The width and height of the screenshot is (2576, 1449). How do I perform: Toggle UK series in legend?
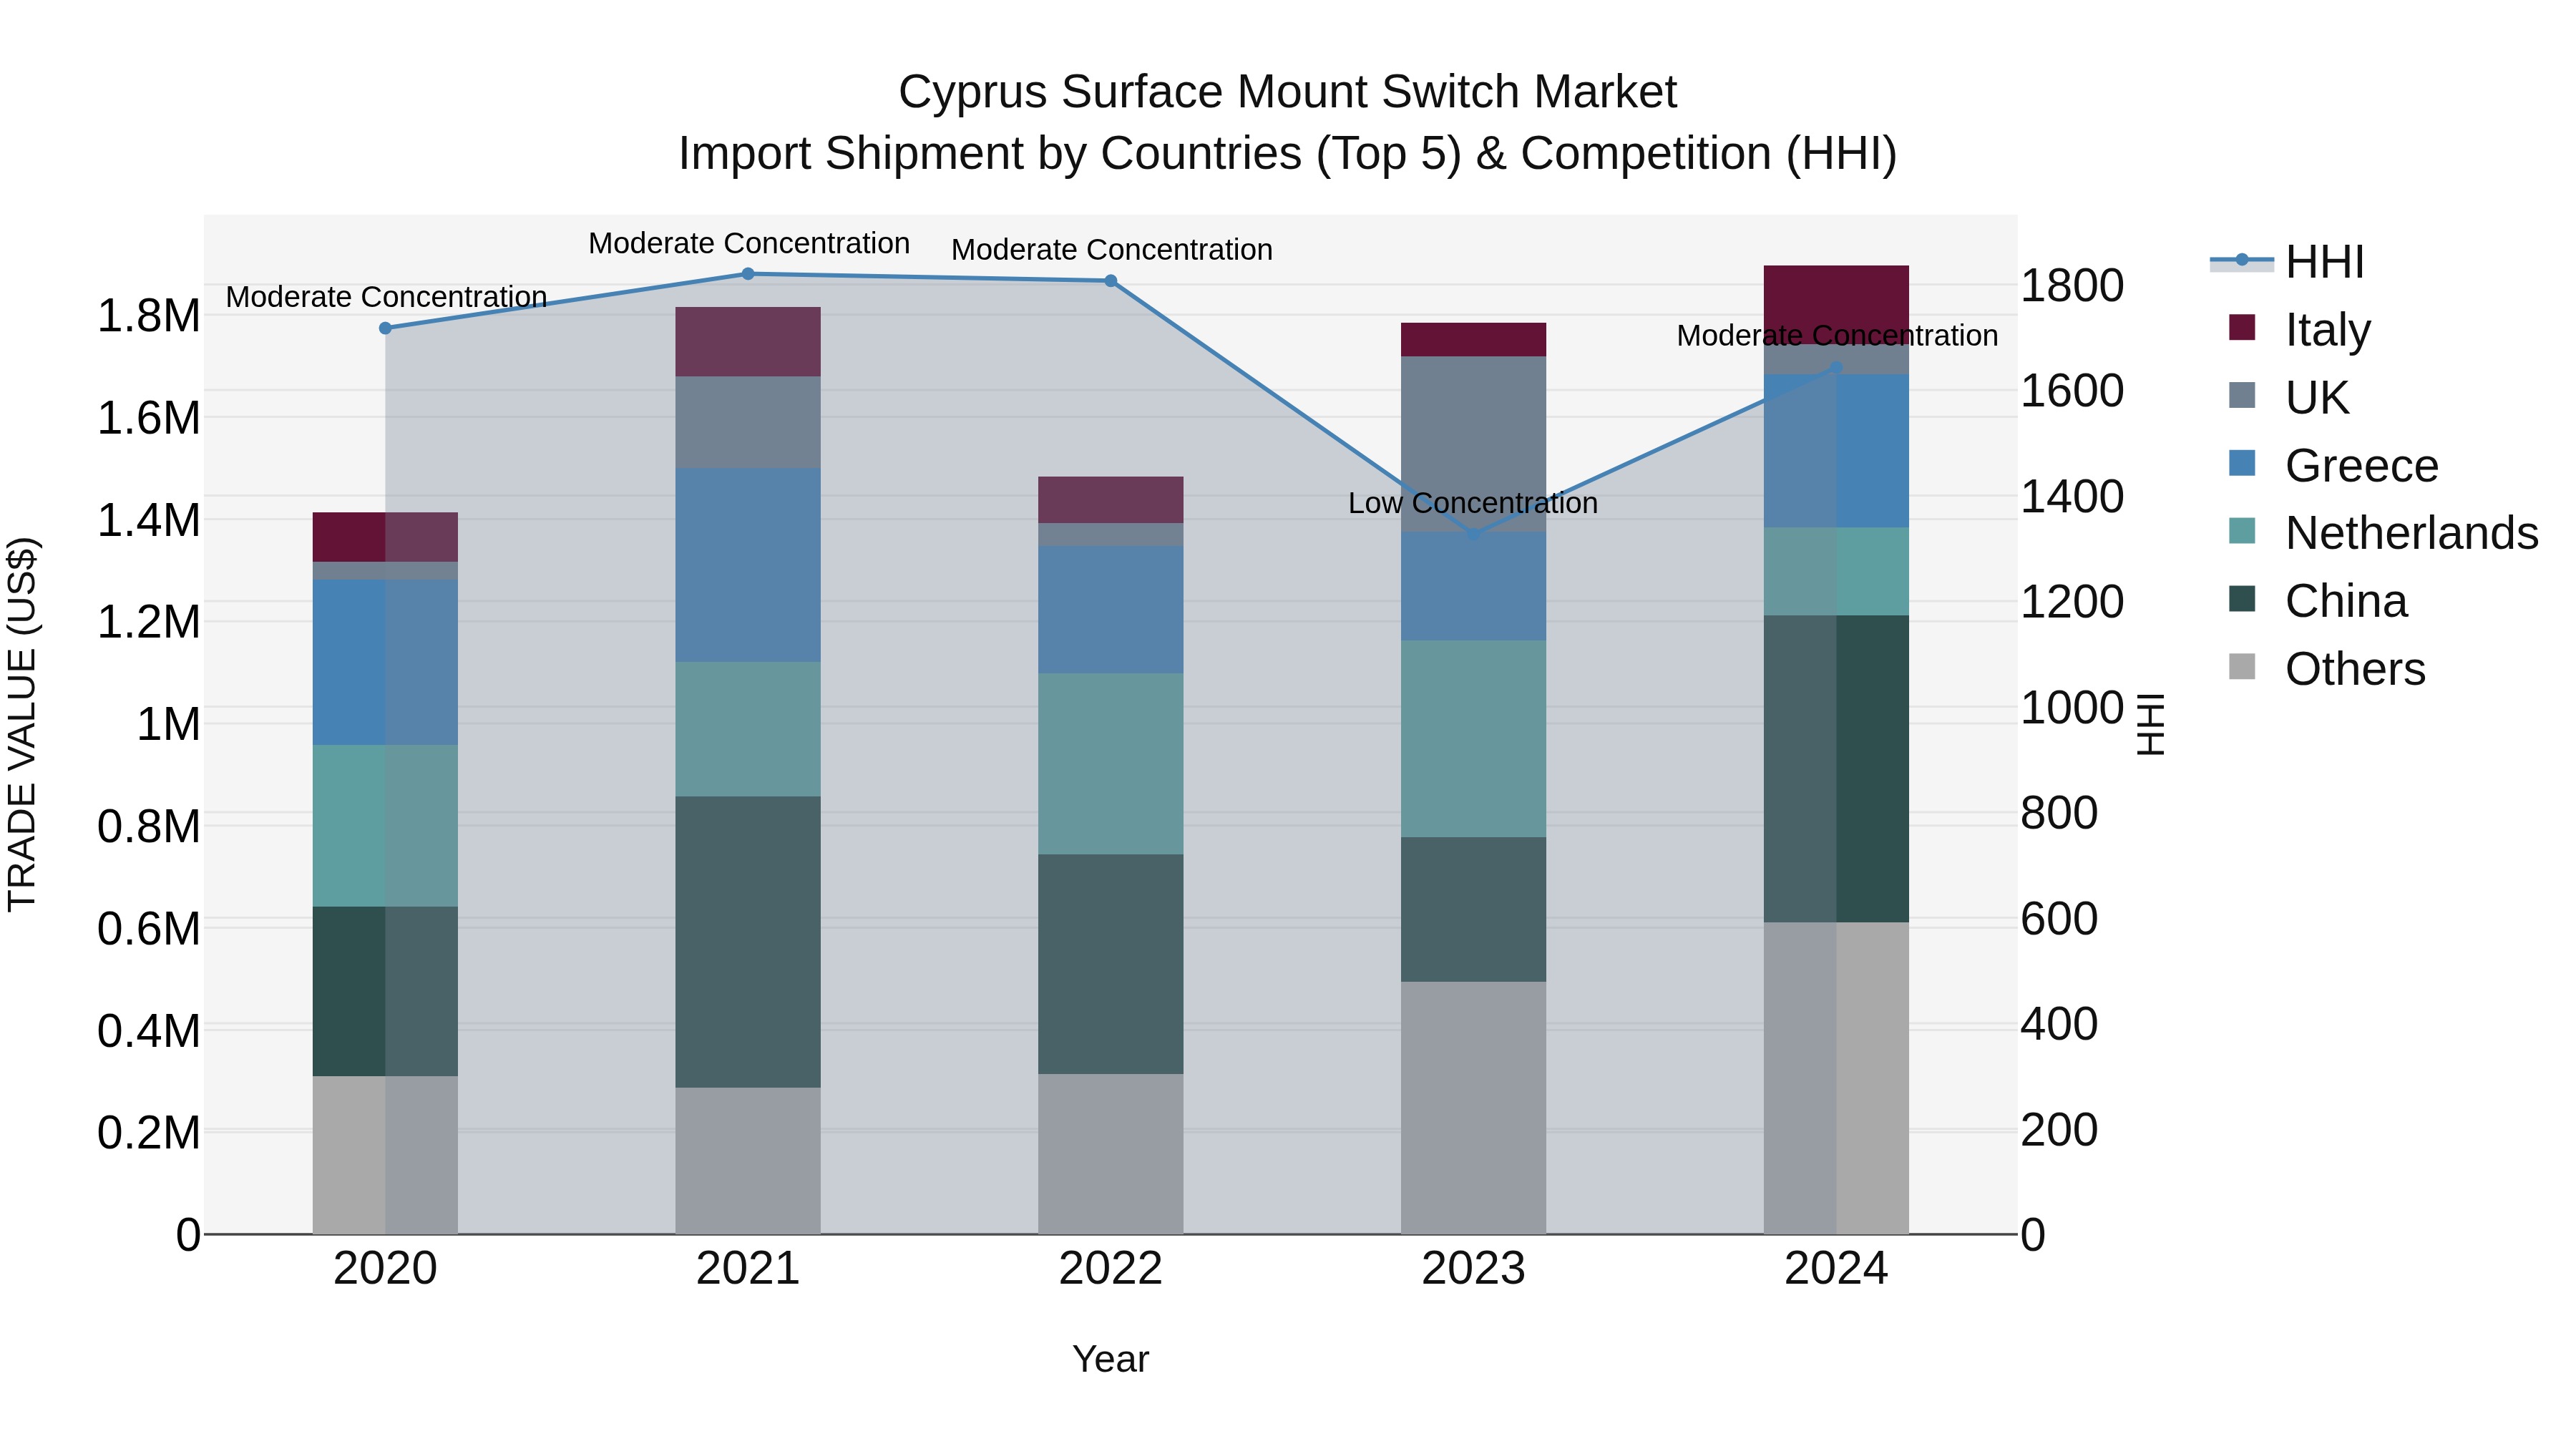click(x=2316, y=397)
